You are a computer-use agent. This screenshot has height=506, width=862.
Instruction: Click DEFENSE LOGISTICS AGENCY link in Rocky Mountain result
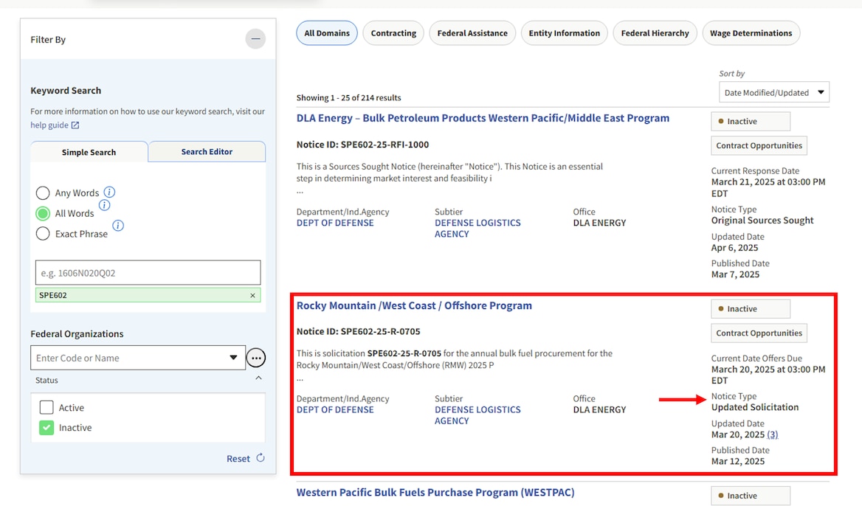tap(477, 415)
